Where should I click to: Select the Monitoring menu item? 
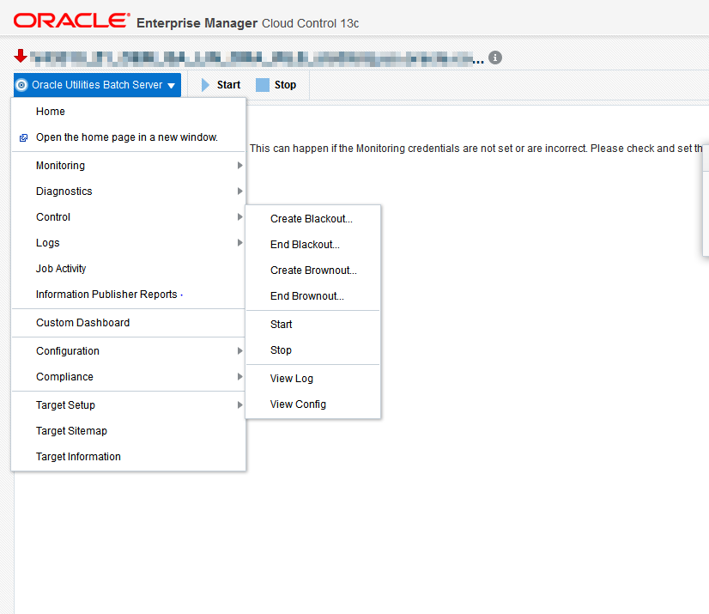pyautogui.click(x=129, y=166)
